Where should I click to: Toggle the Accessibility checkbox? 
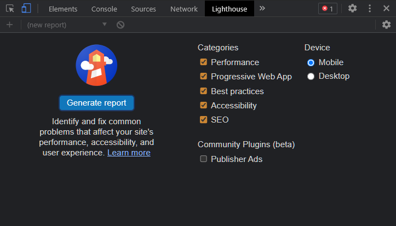coord(203,105)
